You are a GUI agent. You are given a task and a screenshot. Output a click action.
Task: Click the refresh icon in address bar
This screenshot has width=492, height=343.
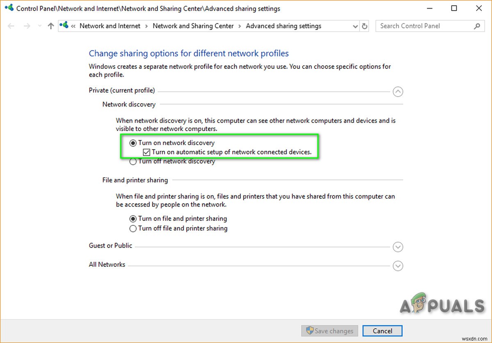point(364,26)
